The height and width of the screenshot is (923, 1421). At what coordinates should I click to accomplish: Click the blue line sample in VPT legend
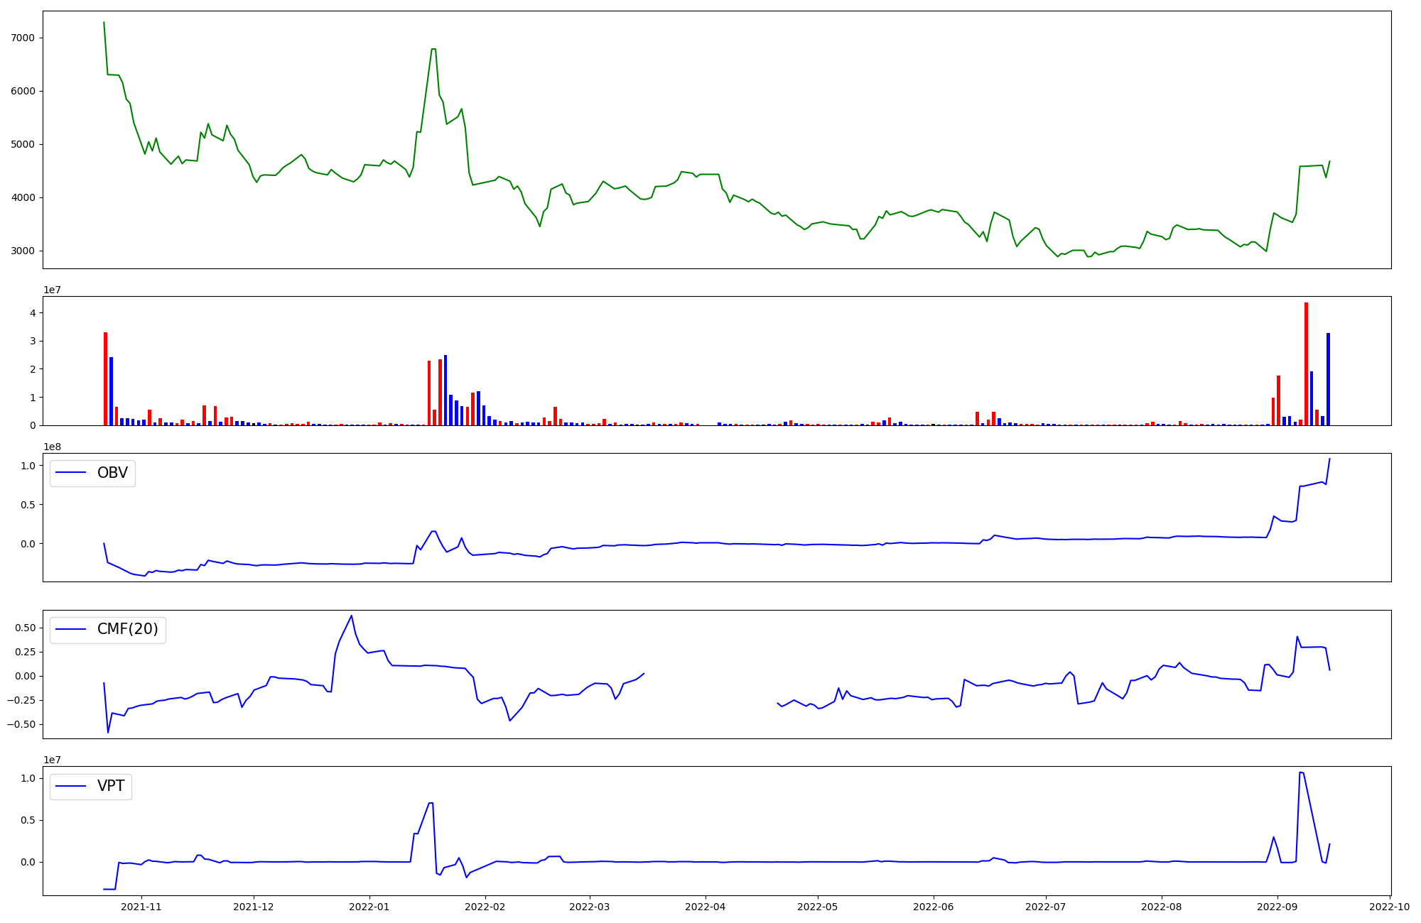pos(71,786)
